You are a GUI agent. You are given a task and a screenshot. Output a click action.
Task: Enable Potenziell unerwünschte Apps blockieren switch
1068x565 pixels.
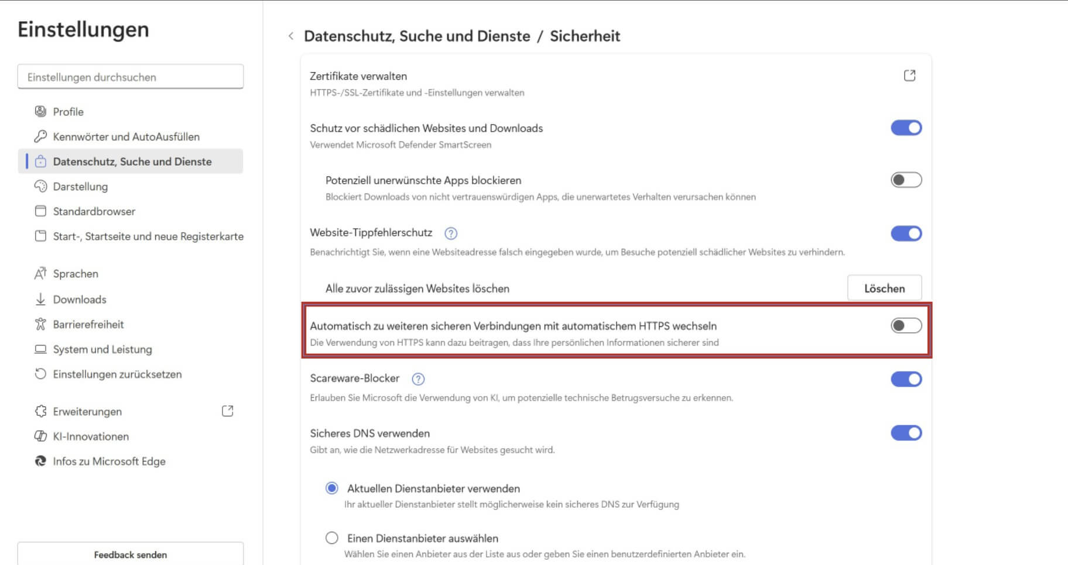click(906, 180)
